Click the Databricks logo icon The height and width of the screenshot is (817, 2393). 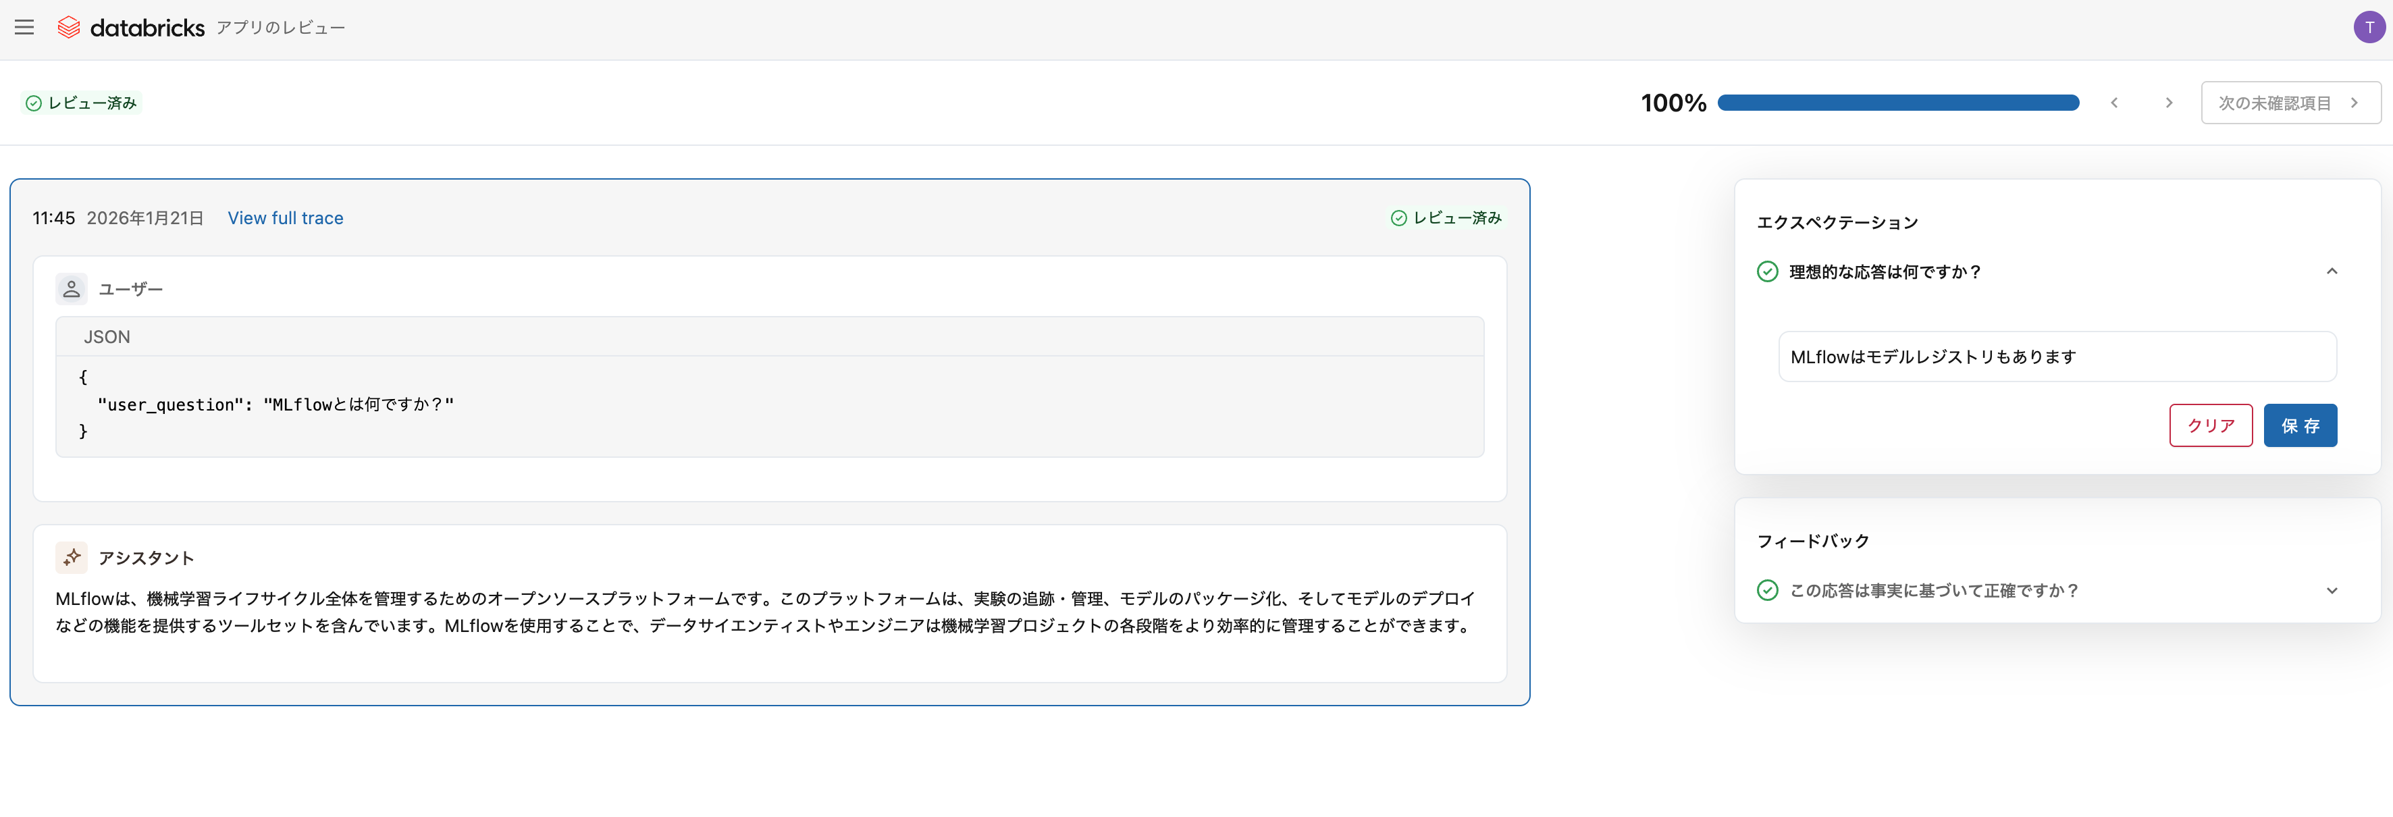click(x=70, y=27)
